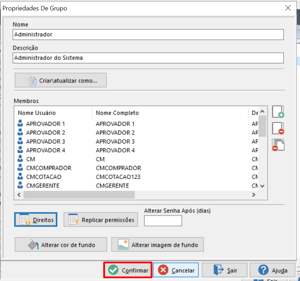The height and width of the screenshot is (281, 300).
Task: Select the user icon beside APROVADOR 4
Action: [20, 150]
